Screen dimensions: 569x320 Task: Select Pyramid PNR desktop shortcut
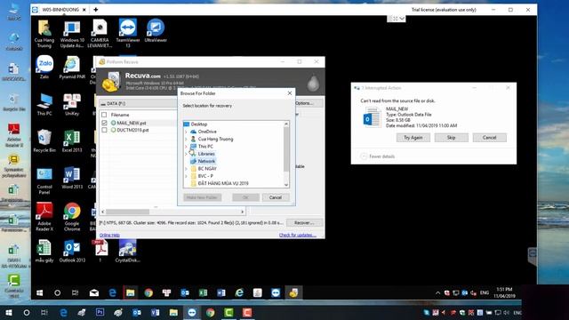72,68
